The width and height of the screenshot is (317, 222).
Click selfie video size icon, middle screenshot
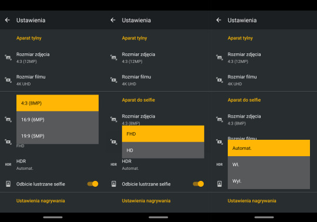click(x=114, y=142)
